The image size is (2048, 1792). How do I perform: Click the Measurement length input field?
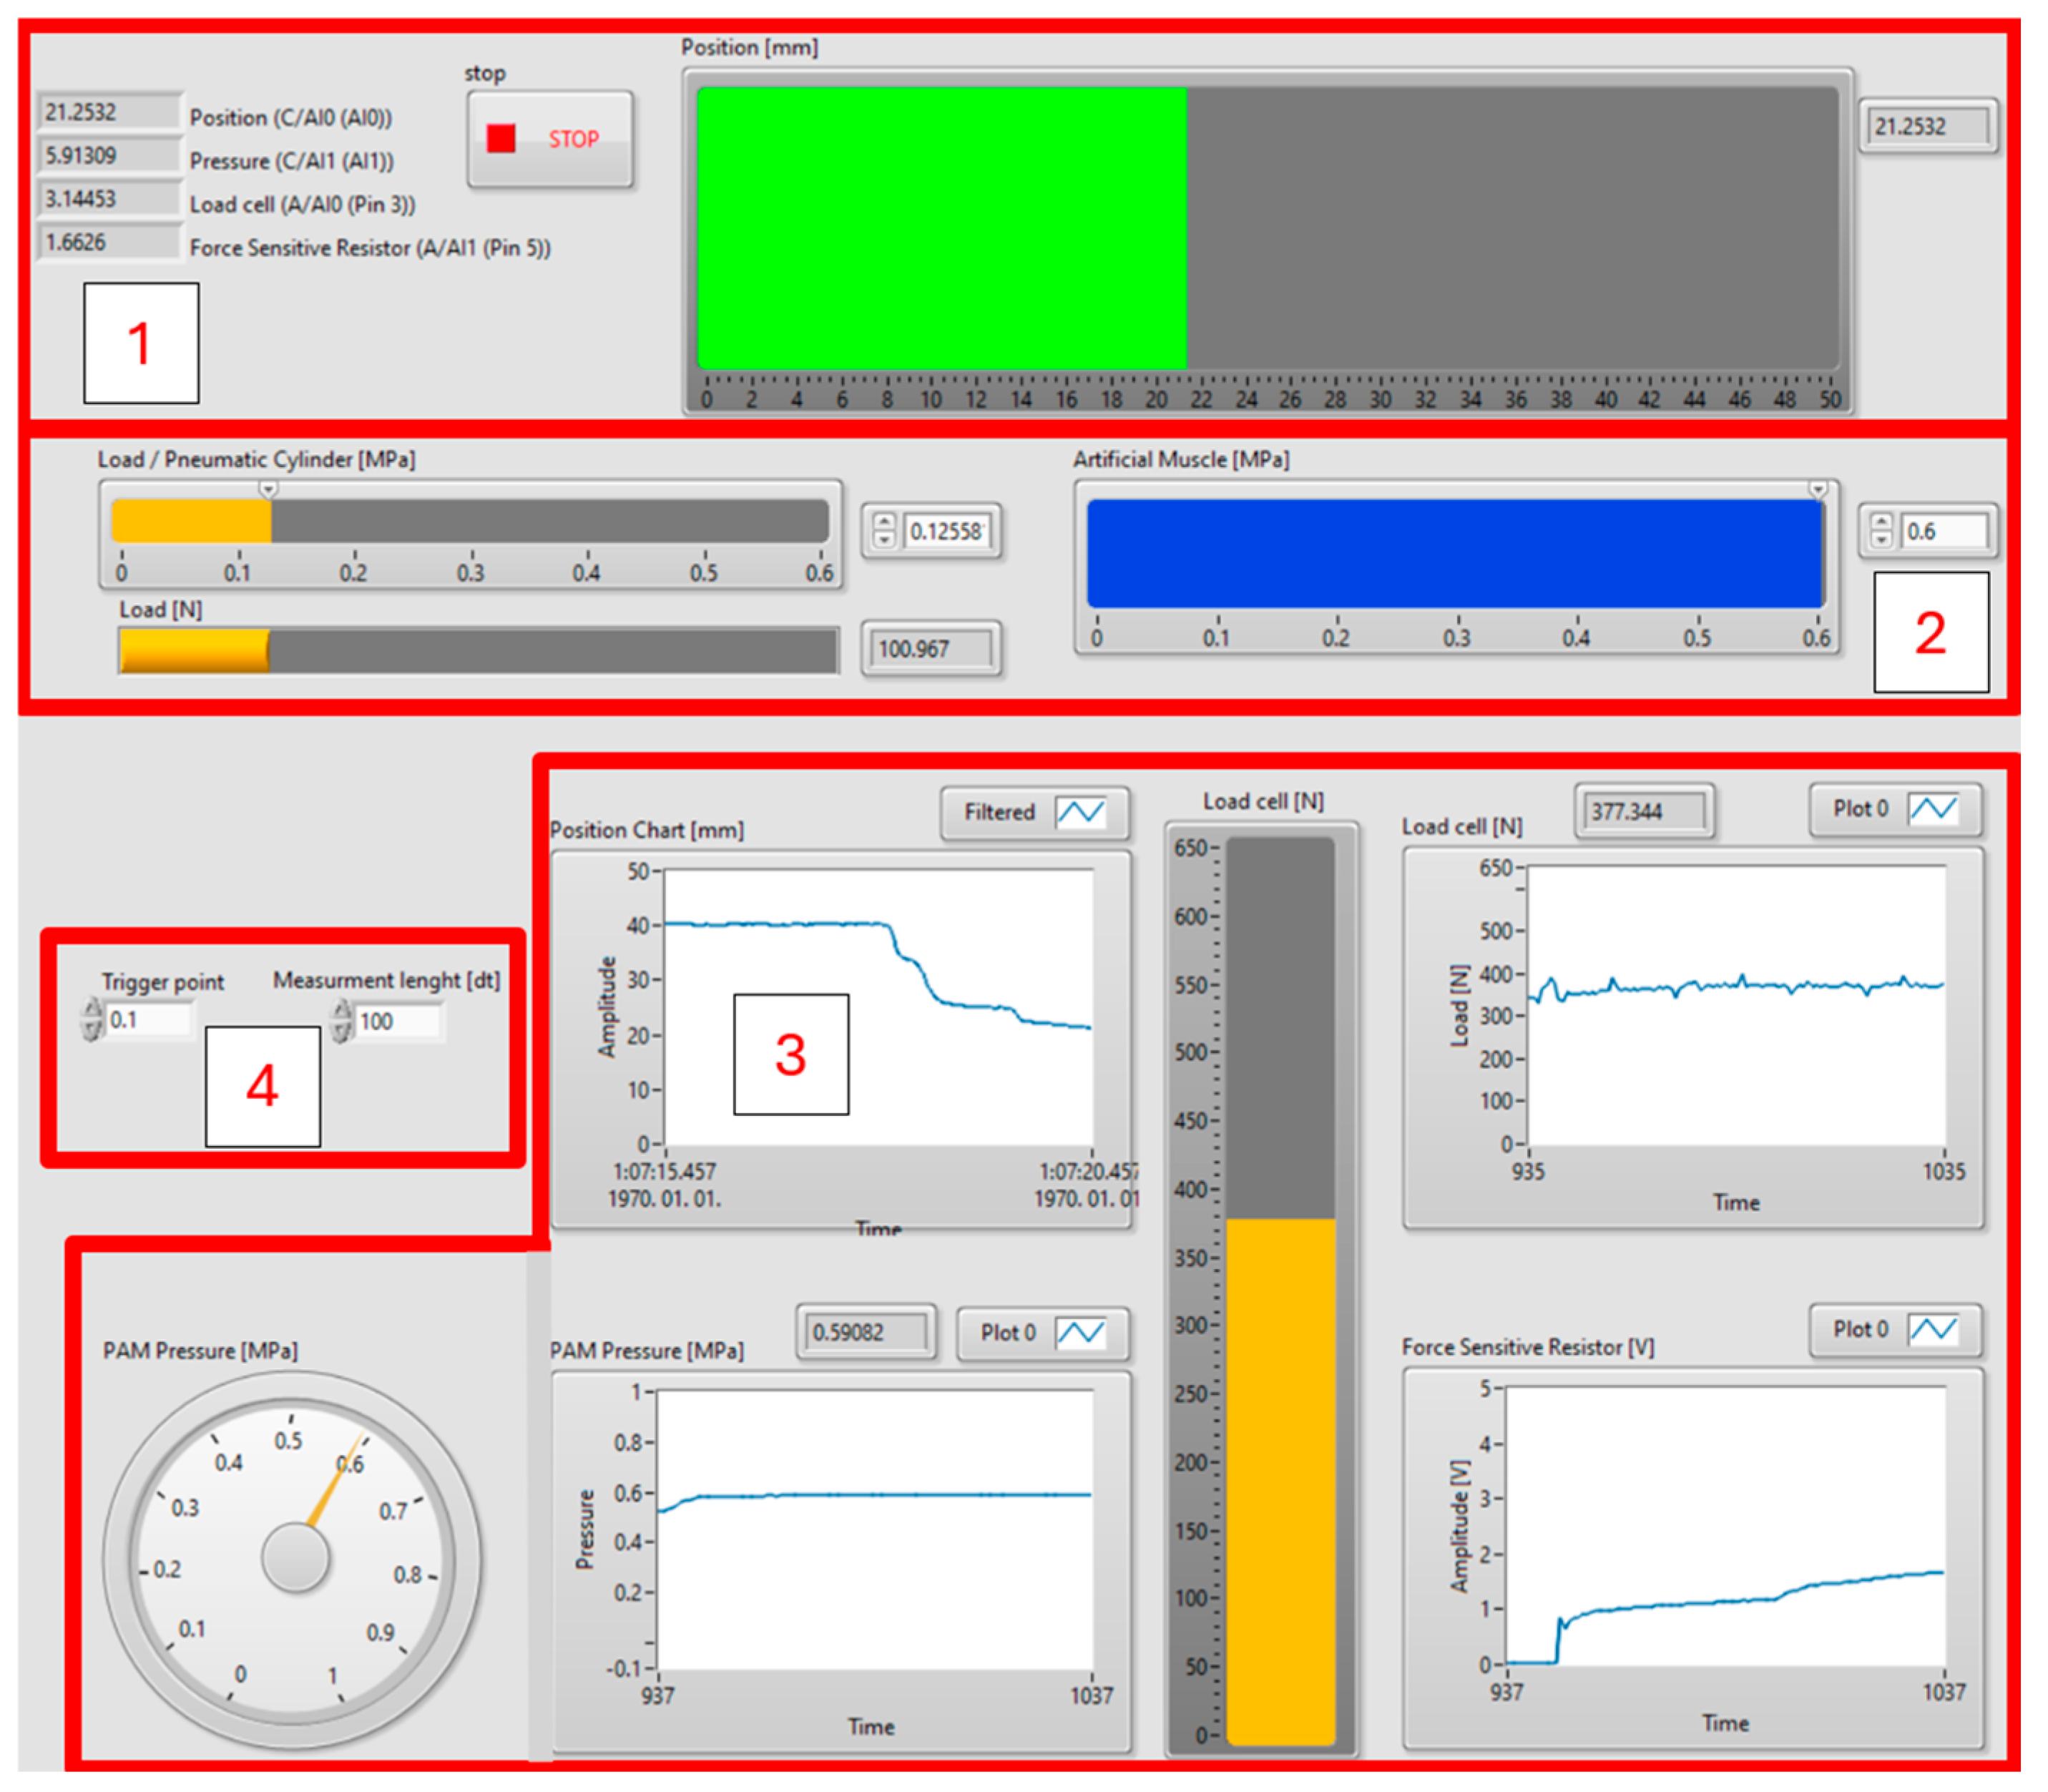[397, 1021]
